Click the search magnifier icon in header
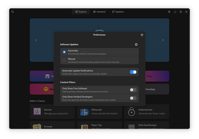 click(13, 12)
